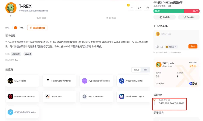Viewport: 203px width, 121px height.
Task: Click the following count 2
Action: 177,76
